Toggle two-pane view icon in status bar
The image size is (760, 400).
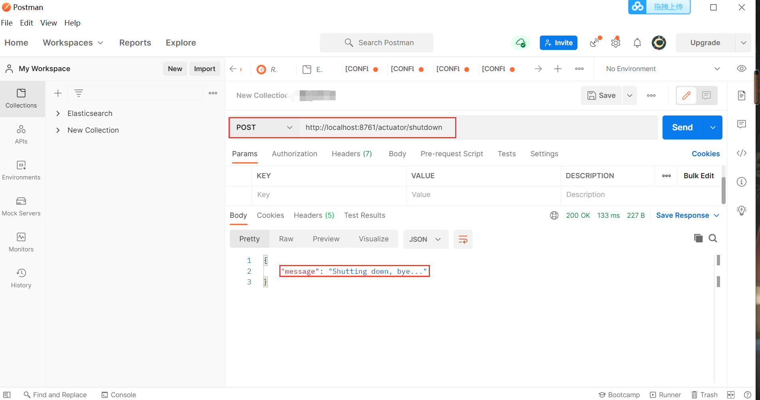(x=731, y=395)
